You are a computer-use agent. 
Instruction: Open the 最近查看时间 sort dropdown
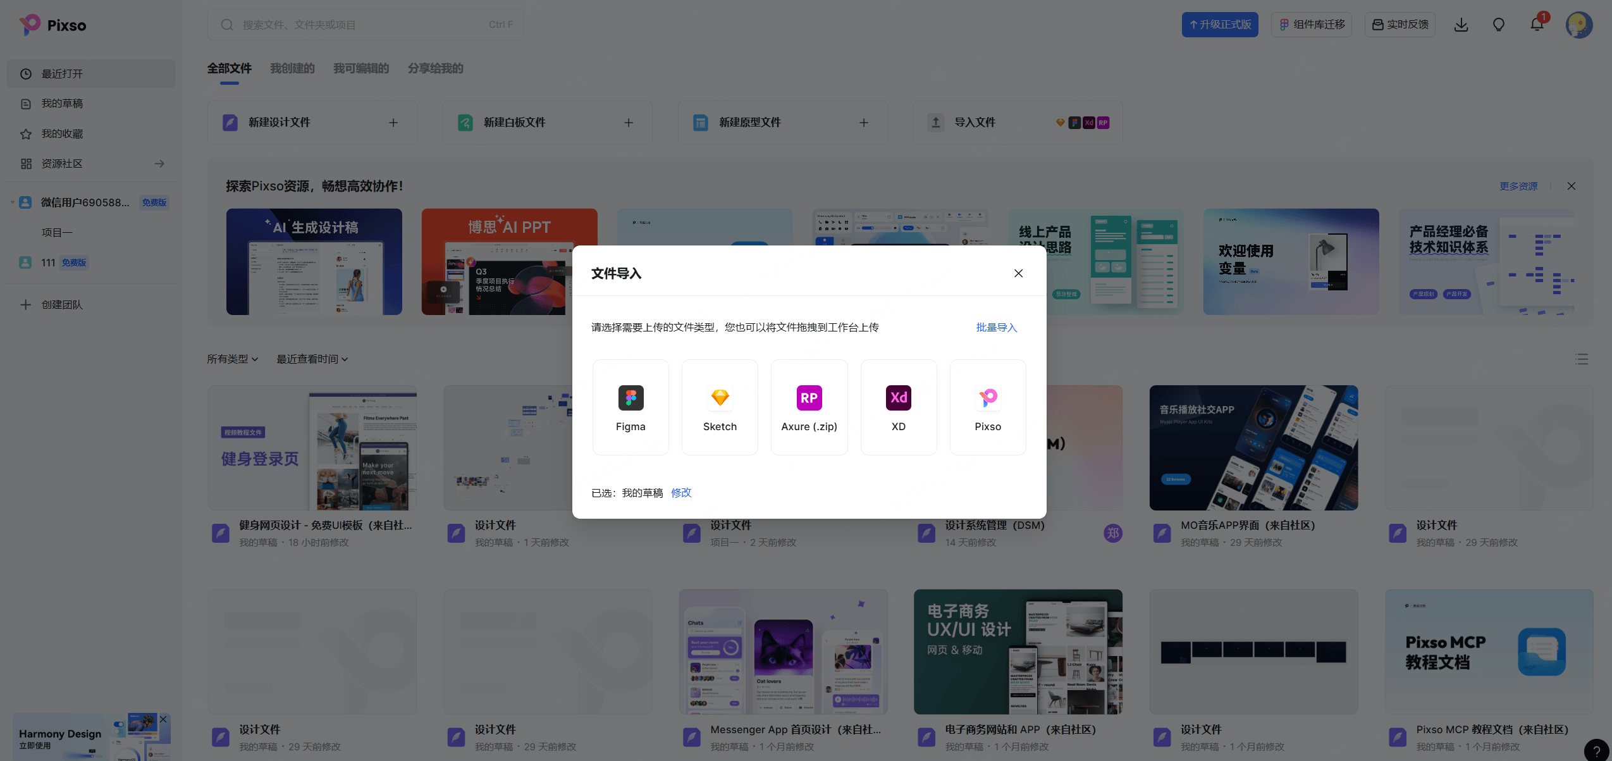(x=312, y=359)
